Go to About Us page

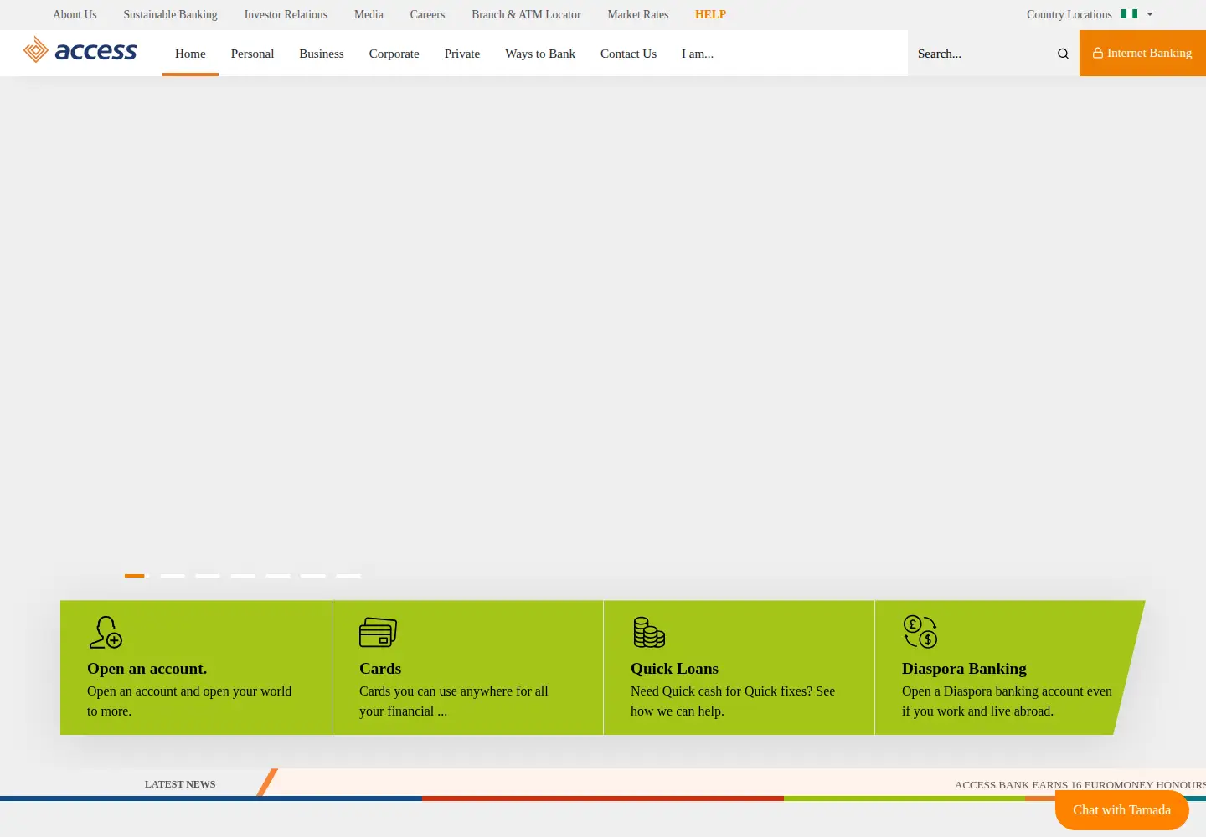pos(75,14)
